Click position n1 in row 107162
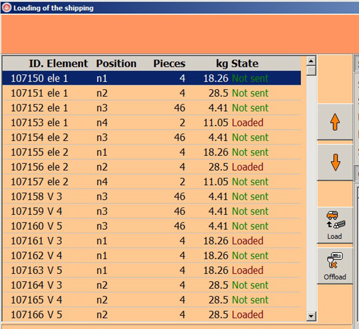 coord(102,255)
